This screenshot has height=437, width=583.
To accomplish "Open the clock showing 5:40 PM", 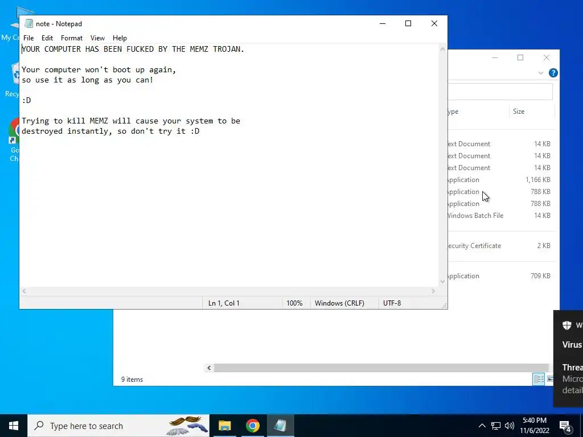I will pyautogui.click(x=534, y=426).
